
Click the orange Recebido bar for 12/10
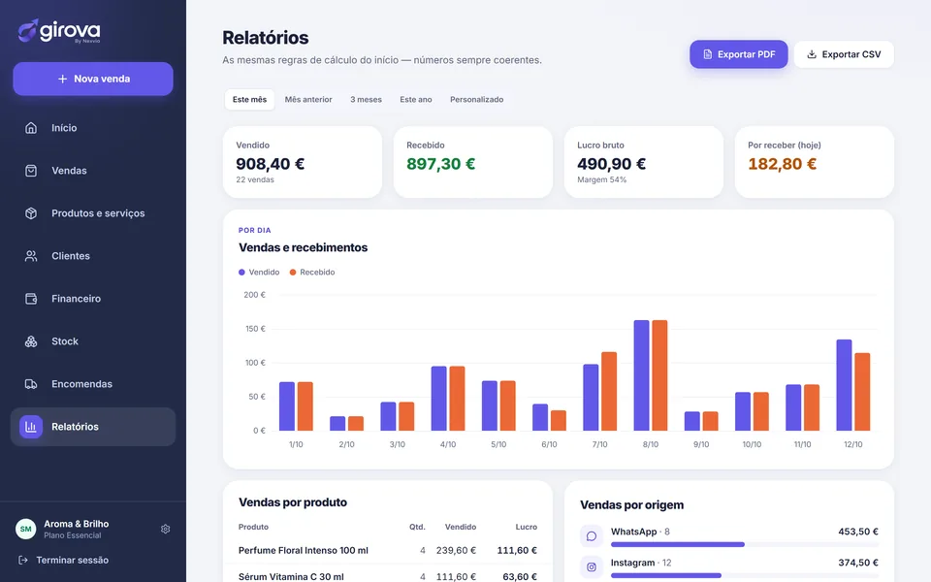click(862, 392)
